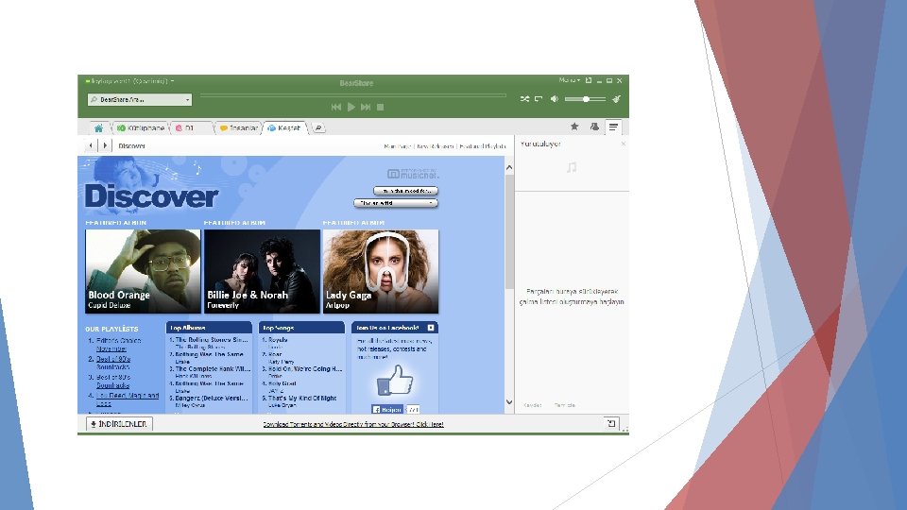Expand the artist dropdown under musicnet
The width and height of the screenshot is (907, 510).
coord(396,203)
